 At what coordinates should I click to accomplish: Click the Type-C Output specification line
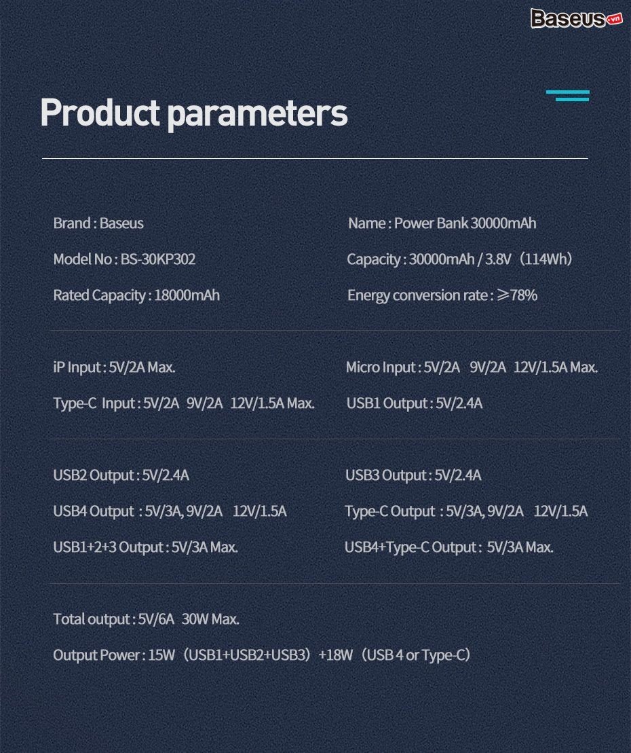tap(466, 511)
